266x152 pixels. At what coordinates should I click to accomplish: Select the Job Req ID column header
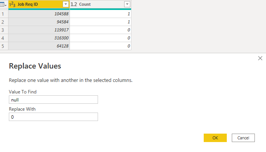[39, 4]
